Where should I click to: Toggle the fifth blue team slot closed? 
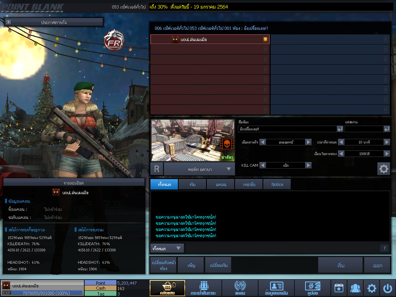coord(386,80)
